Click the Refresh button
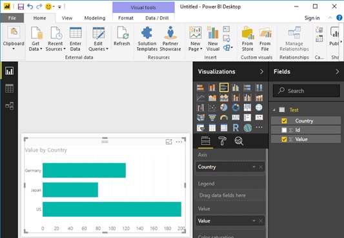 [x=122, y=36]
